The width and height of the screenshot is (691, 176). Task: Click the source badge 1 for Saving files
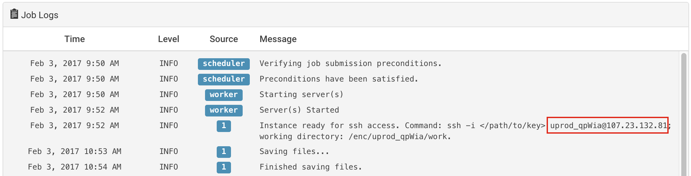coord(224,152)
